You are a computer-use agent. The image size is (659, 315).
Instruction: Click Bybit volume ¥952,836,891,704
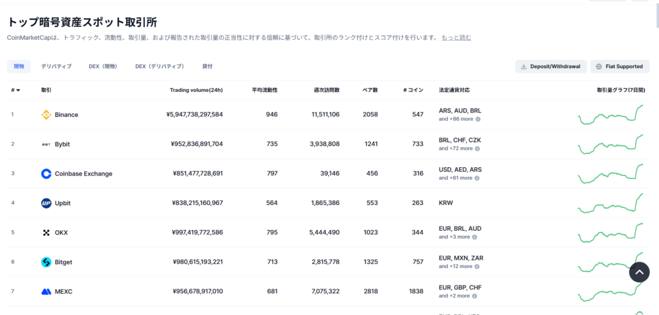197,144
